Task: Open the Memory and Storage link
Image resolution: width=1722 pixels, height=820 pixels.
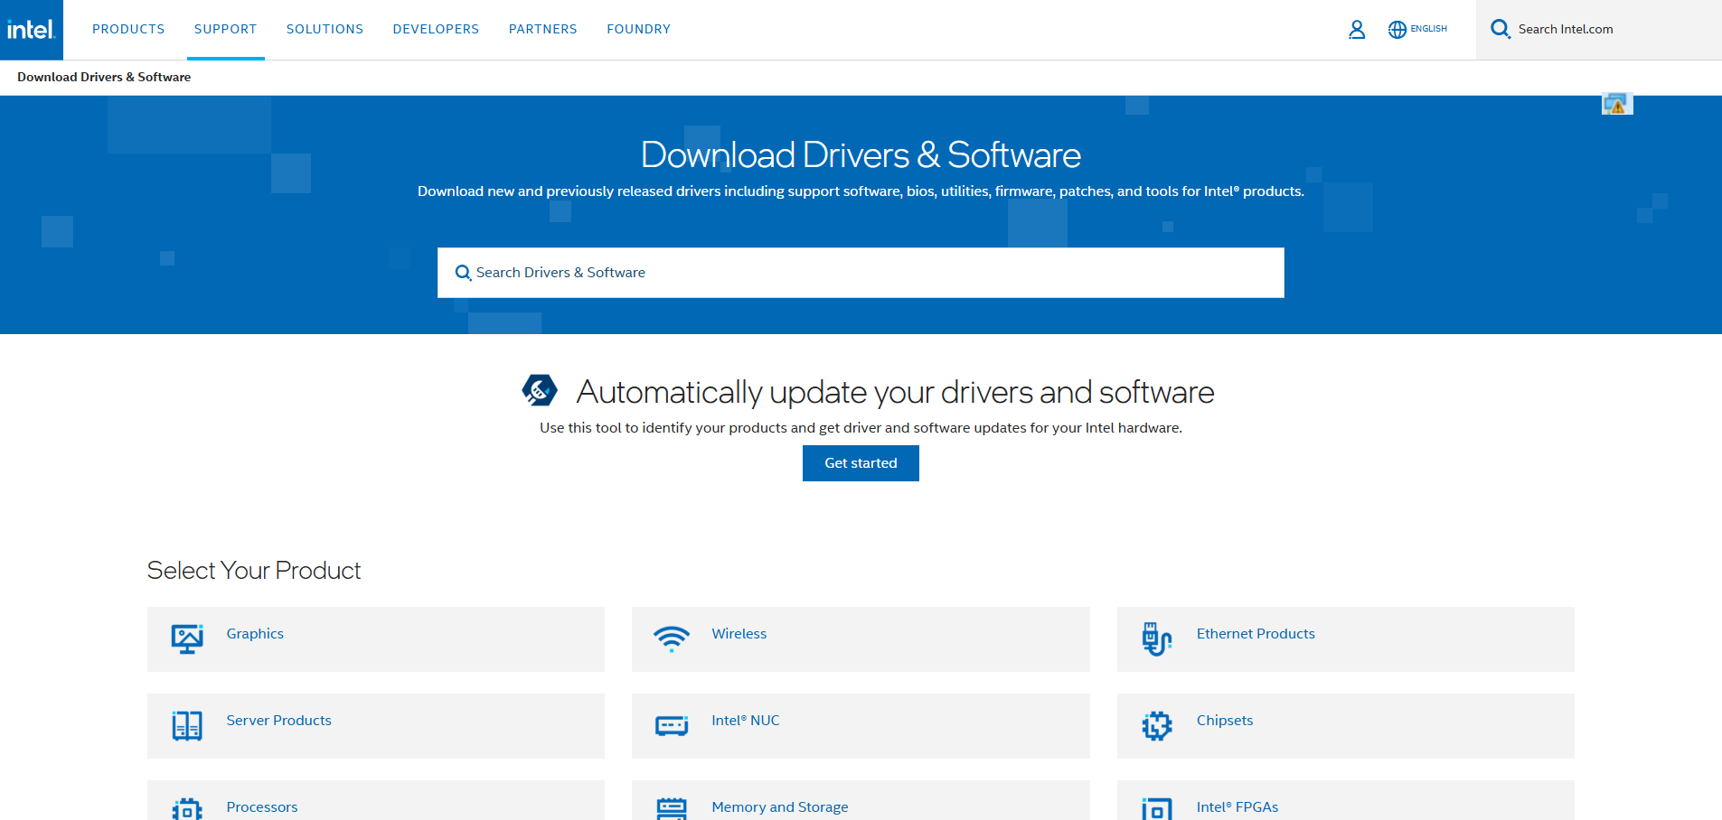Action: [779, 807]
